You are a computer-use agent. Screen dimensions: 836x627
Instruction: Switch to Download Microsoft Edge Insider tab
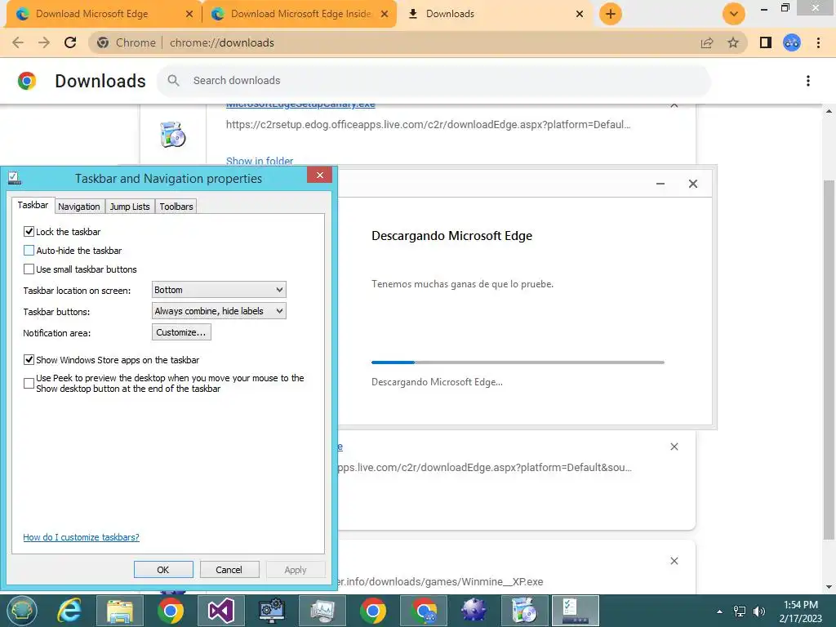[x=300, y=14]
